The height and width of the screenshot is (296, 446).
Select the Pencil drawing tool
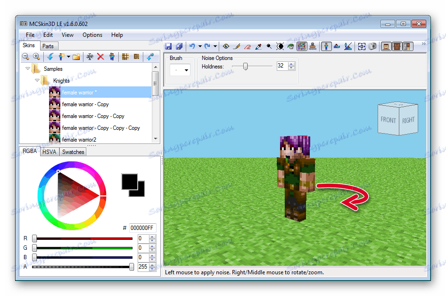pos(237,46)
